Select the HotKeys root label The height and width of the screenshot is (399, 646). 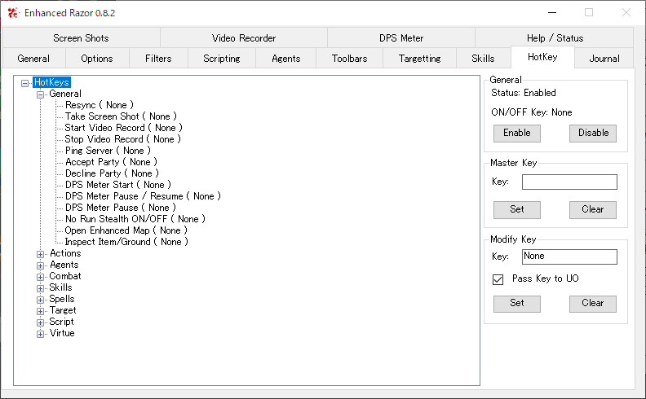[x=51, y=82]
